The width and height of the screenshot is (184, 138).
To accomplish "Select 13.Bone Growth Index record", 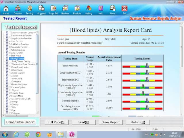I will pos(19,67).
